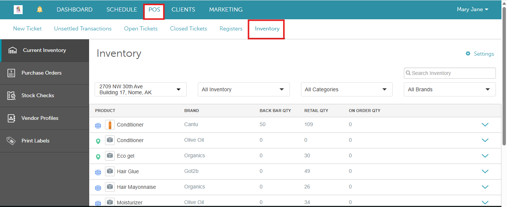Expand the Eco gel row chevron
Viewport: 507px width, 207px height.
(485, 156)
